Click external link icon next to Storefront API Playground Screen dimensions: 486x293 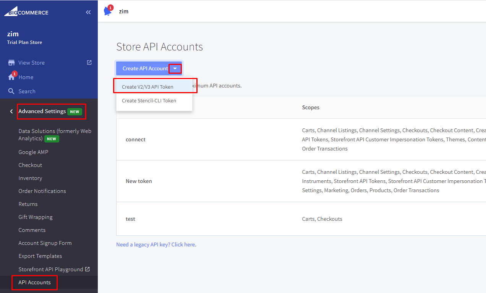pos(87,269)
